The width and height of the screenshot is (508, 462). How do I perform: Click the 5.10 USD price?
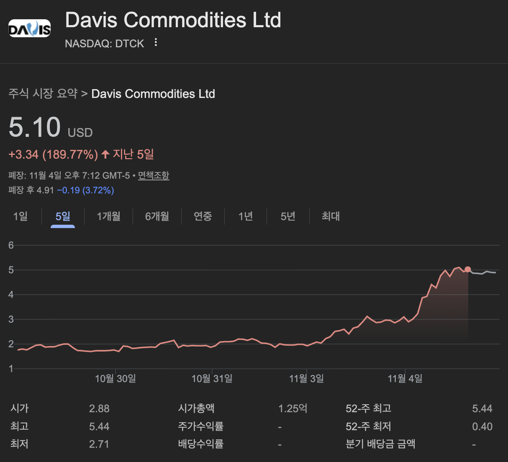point(51,127)
